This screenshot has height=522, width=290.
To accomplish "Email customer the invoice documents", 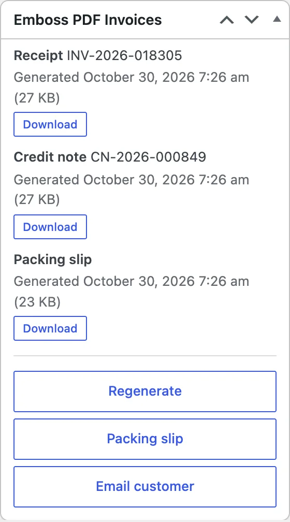I will click(x=145, y=486).
